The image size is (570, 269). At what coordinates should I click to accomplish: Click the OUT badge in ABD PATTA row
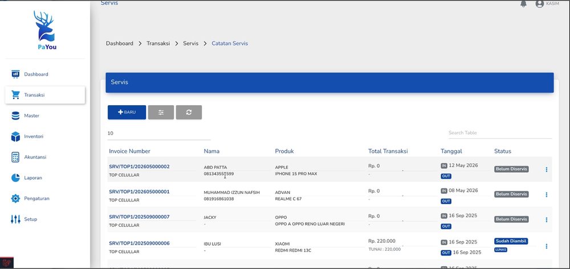coord(446,176)
